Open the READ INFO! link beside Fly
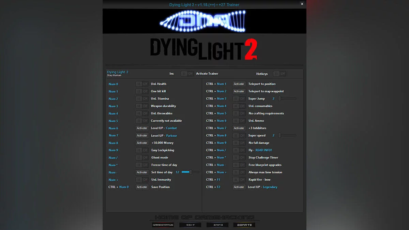The height and width of the screenshot is (230, 409). (x=264, y=150)
